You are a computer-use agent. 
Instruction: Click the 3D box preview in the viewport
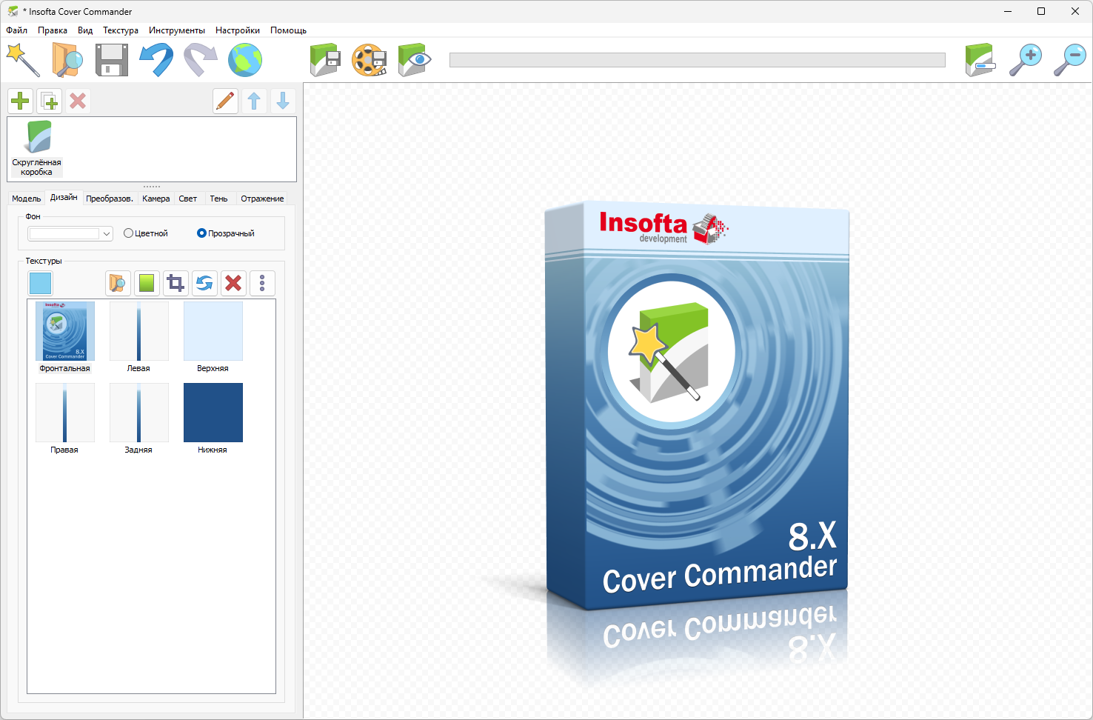click(697, 406)
